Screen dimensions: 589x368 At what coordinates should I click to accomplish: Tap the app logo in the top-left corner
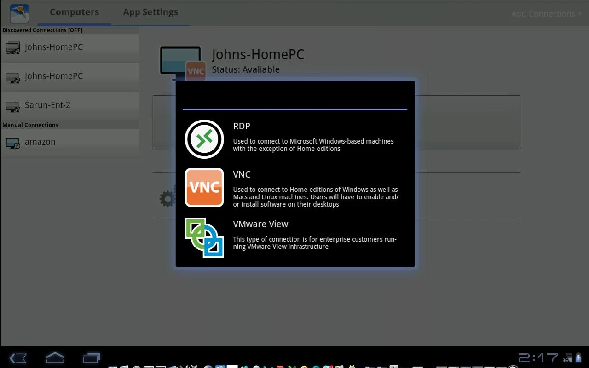point(19,13)
